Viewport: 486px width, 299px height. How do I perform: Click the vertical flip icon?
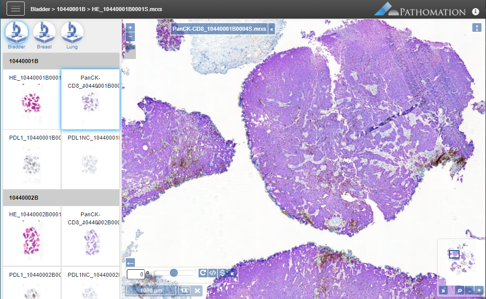[x=222, y=273]
